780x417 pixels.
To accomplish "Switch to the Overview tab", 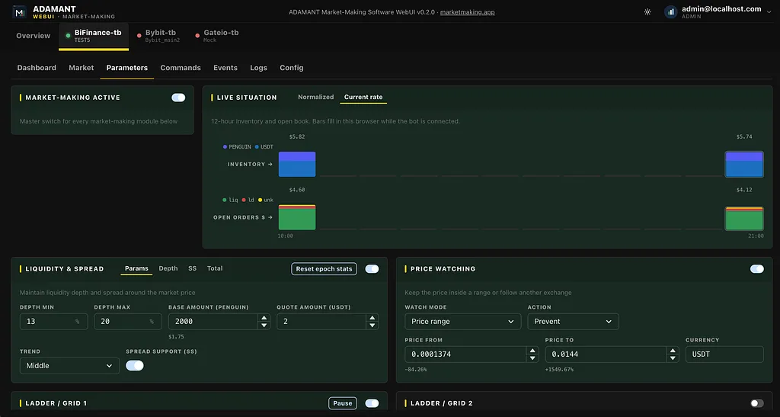I will point(34,36).
